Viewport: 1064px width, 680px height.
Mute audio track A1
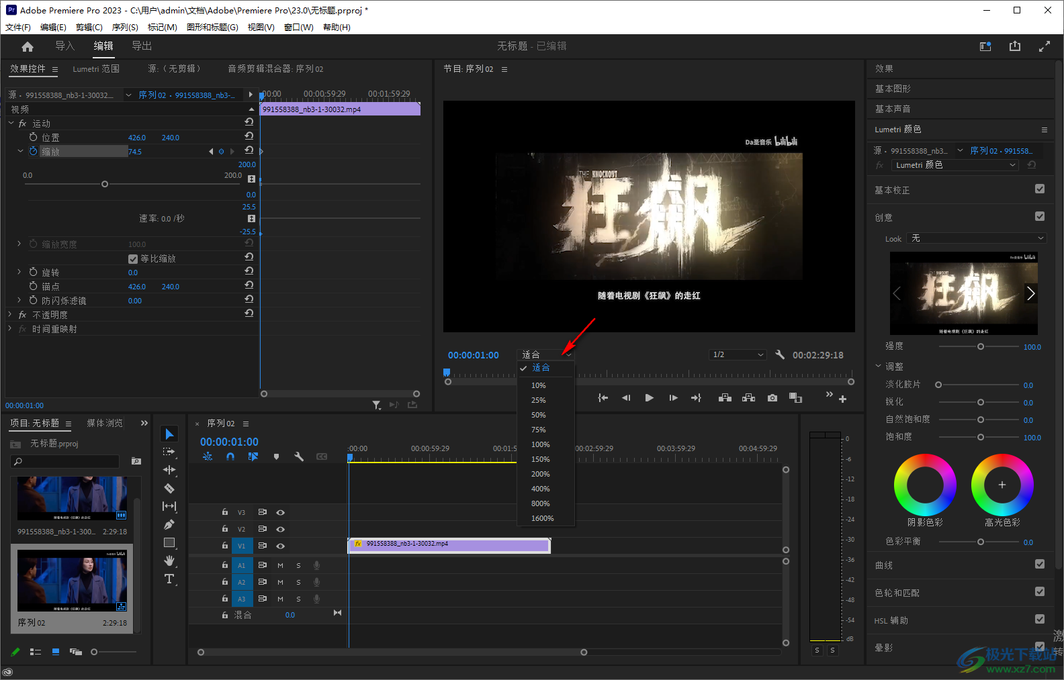(x=280, y=565)
